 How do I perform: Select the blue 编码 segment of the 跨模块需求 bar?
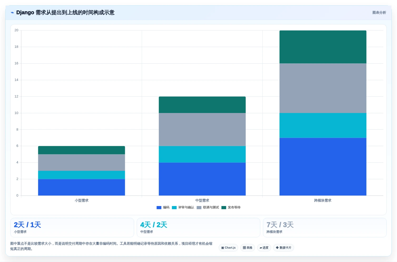(x=323, y=167)
